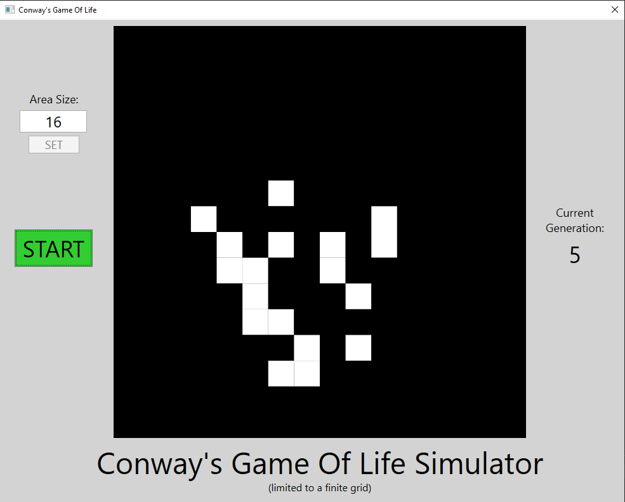Toggle right white cell in the lowest live row
This screenshot has height=502, width=625.
[x=307, y=373]
